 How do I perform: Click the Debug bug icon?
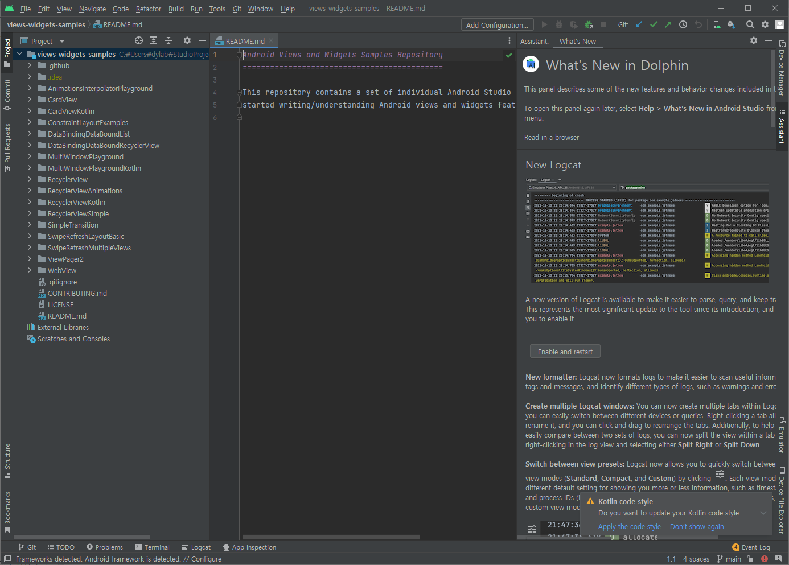pyautogui.click(x=559, y=24)
